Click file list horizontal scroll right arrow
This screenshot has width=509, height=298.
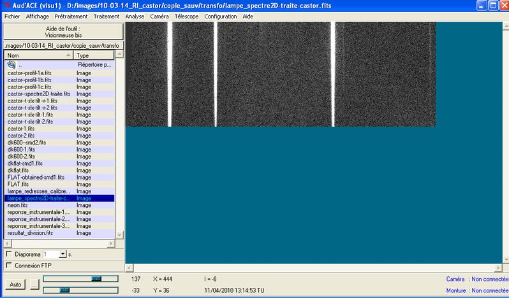111,243
